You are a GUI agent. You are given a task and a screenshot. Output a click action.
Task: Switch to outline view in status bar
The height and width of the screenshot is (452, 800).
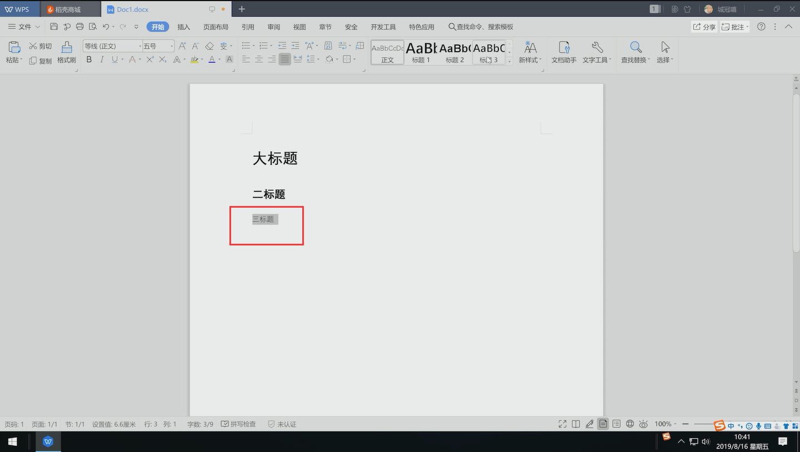point(616,424)
